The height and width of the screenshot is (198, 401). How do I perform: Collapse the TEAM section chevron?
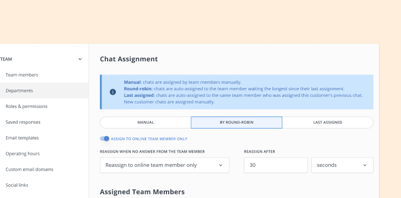click(80, 59)
